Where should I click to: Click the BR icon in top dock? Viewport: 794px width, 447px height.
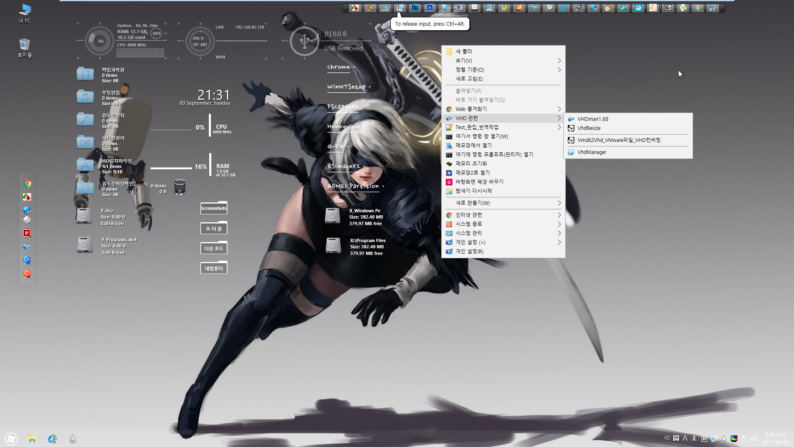click(415, 8)
